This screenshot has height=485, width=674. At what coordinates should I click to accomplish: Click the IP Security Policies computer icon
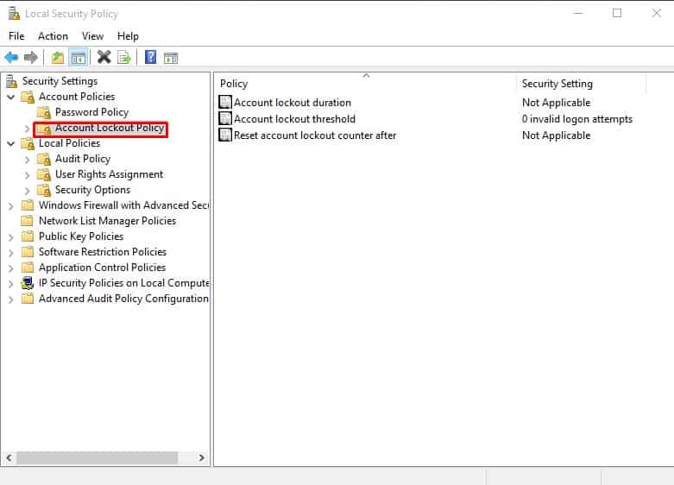click(x=28, y=283)
